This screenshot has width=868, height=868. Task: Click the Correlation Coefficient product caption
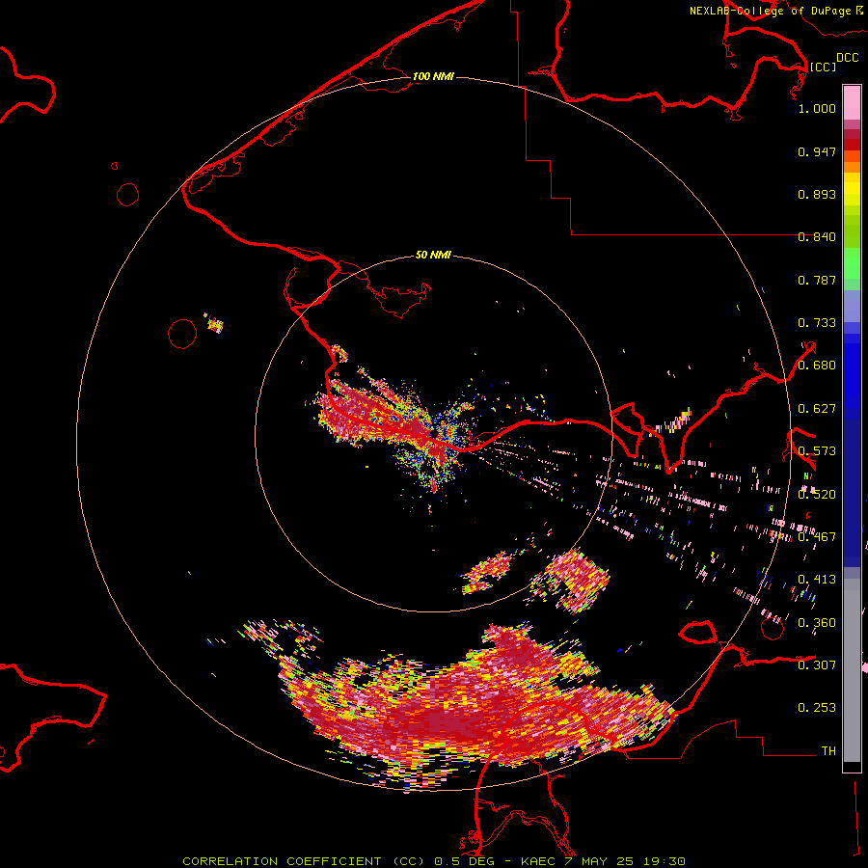coord(434,861)
